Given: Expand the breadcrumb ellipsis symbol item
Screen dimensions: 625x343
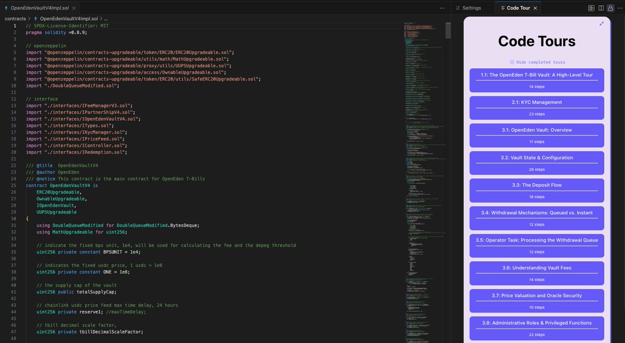Looking at the screenshot, I should [106, 19].
